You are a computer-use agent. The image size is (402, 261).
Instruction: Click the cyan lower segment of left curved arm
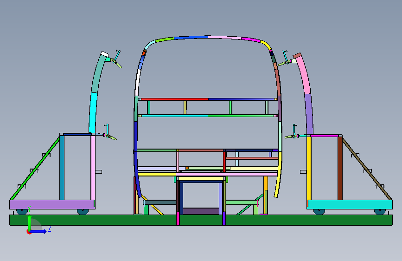pyautogui.click(x=93, y=113)
